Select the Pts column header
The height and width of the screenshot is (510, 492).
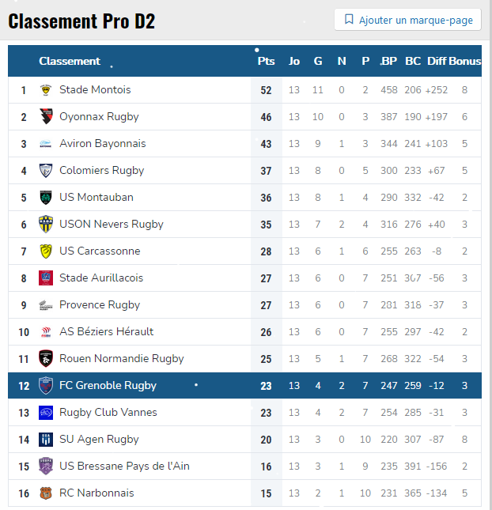266,61
